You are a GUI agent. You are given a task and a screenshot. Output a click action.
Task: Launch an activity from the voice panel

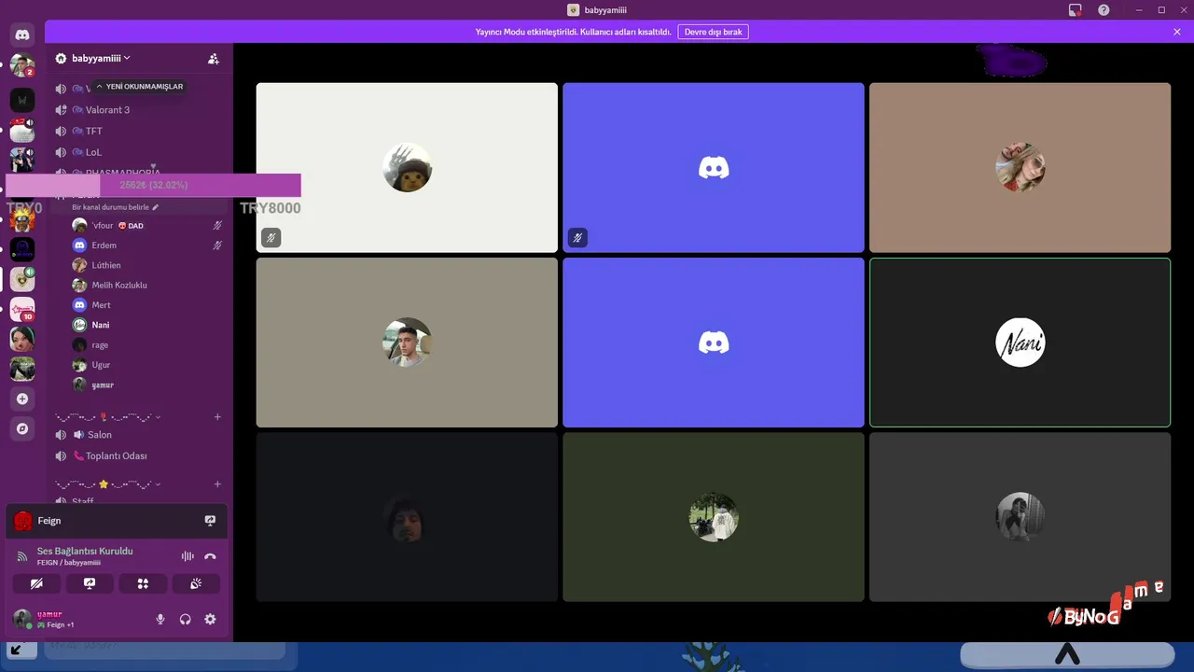coord(143,583)
